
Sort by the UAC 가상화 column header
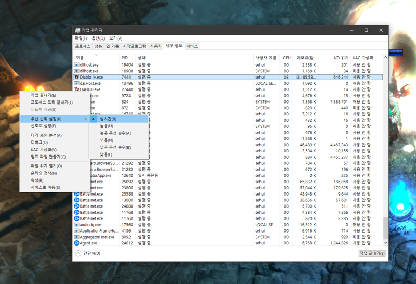367,58
